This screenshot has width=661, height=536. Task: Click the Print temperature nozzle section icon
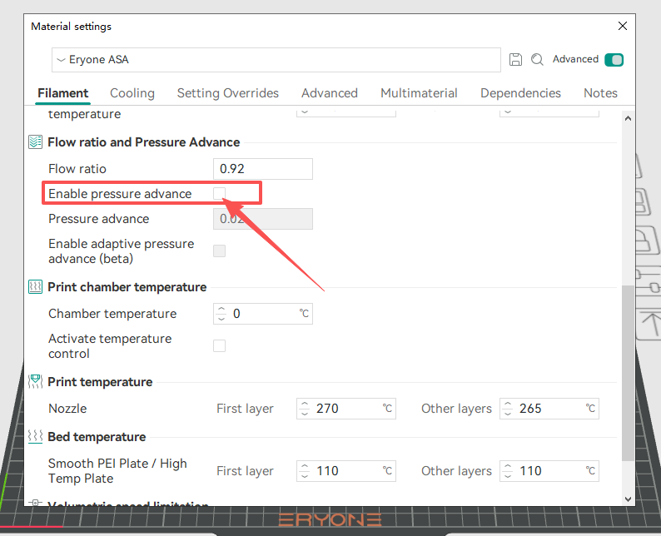click(x=35, y=382)
